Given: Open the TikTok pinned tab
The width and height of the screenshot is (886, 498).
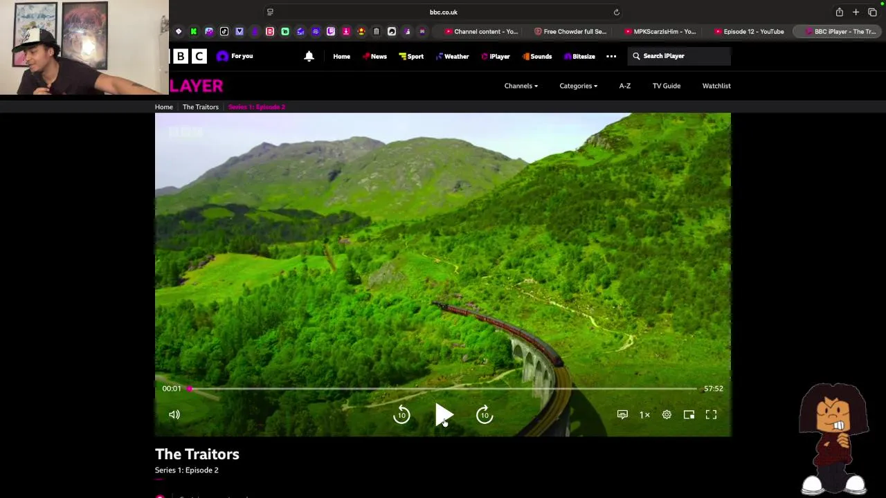Looking at the screenshot, I should click(224, 31).
